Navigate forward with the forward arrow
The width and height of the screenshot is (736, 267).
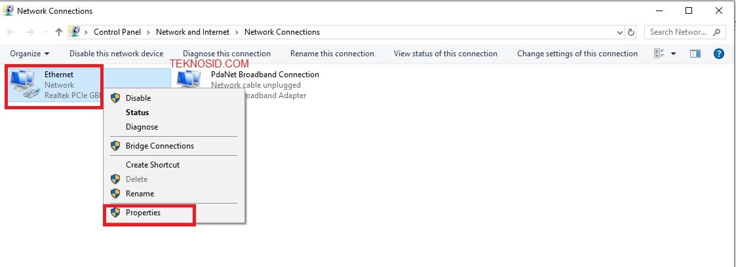pos(29,32)
